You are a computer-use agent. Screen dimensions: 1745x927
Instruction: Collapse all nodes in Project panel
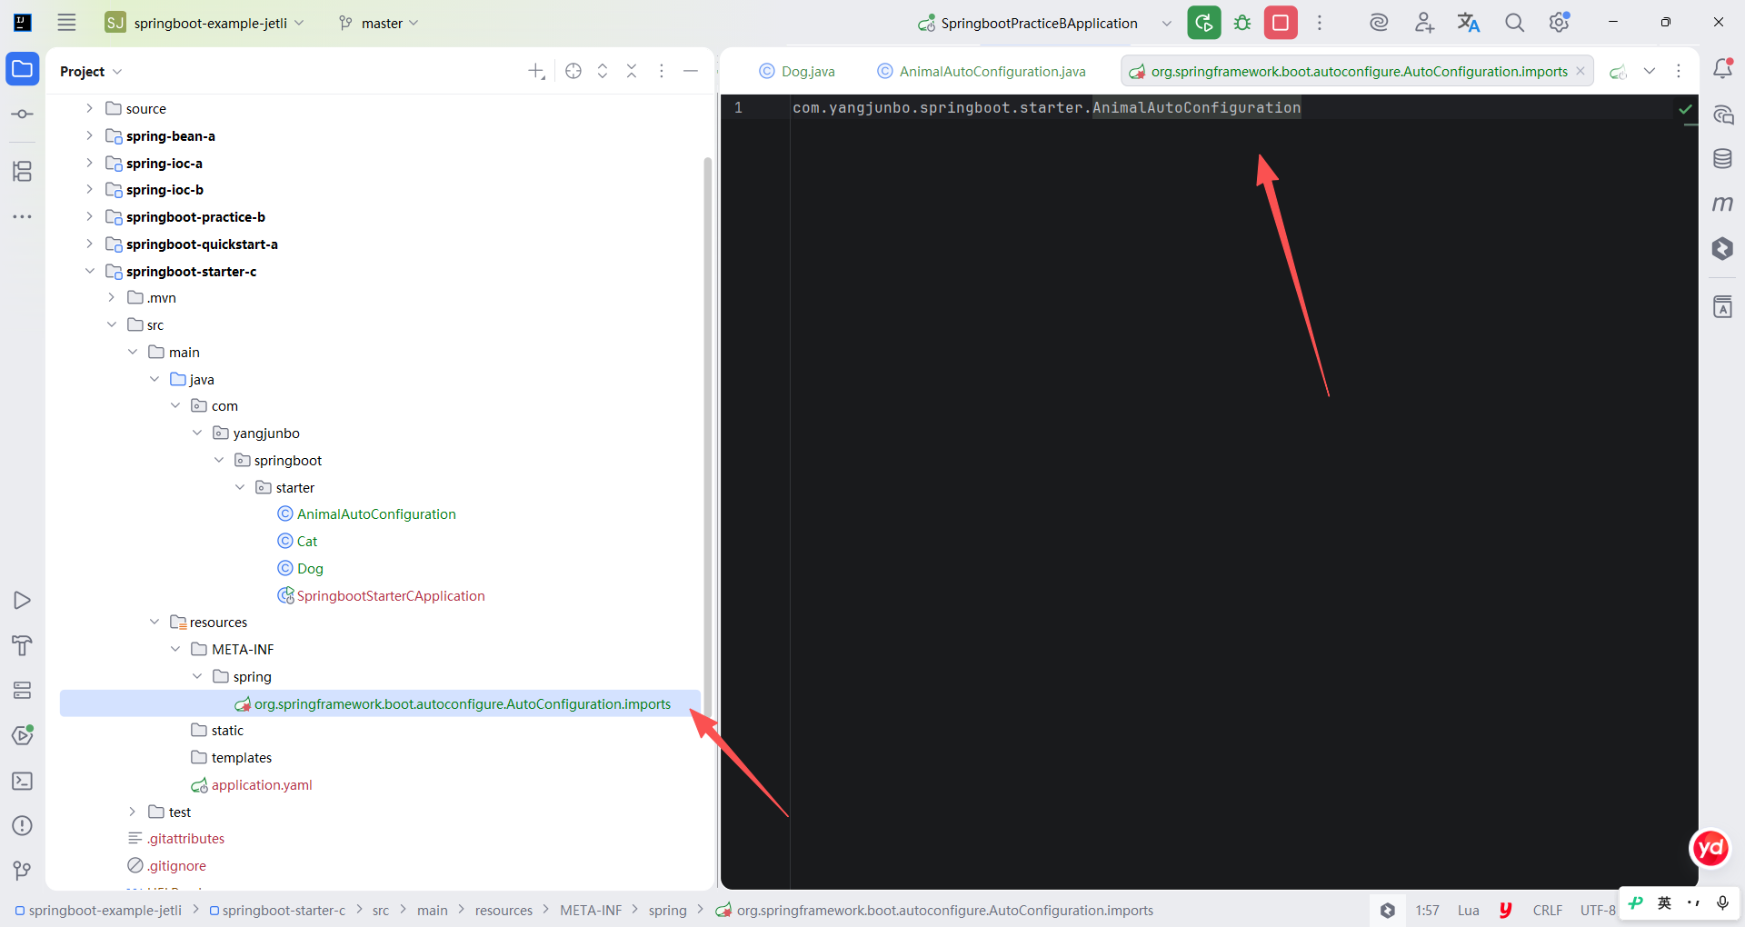click(x=632, y=71)
